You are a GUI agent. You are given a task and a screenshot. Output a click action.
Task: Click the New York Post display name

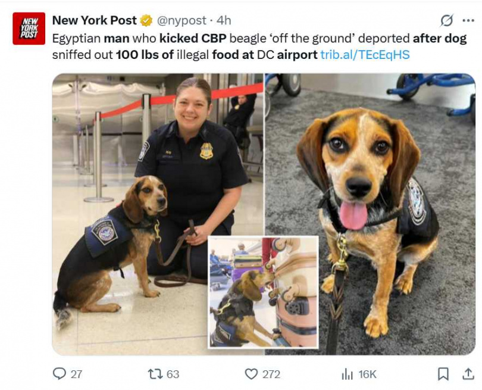[x=95, y=20]
